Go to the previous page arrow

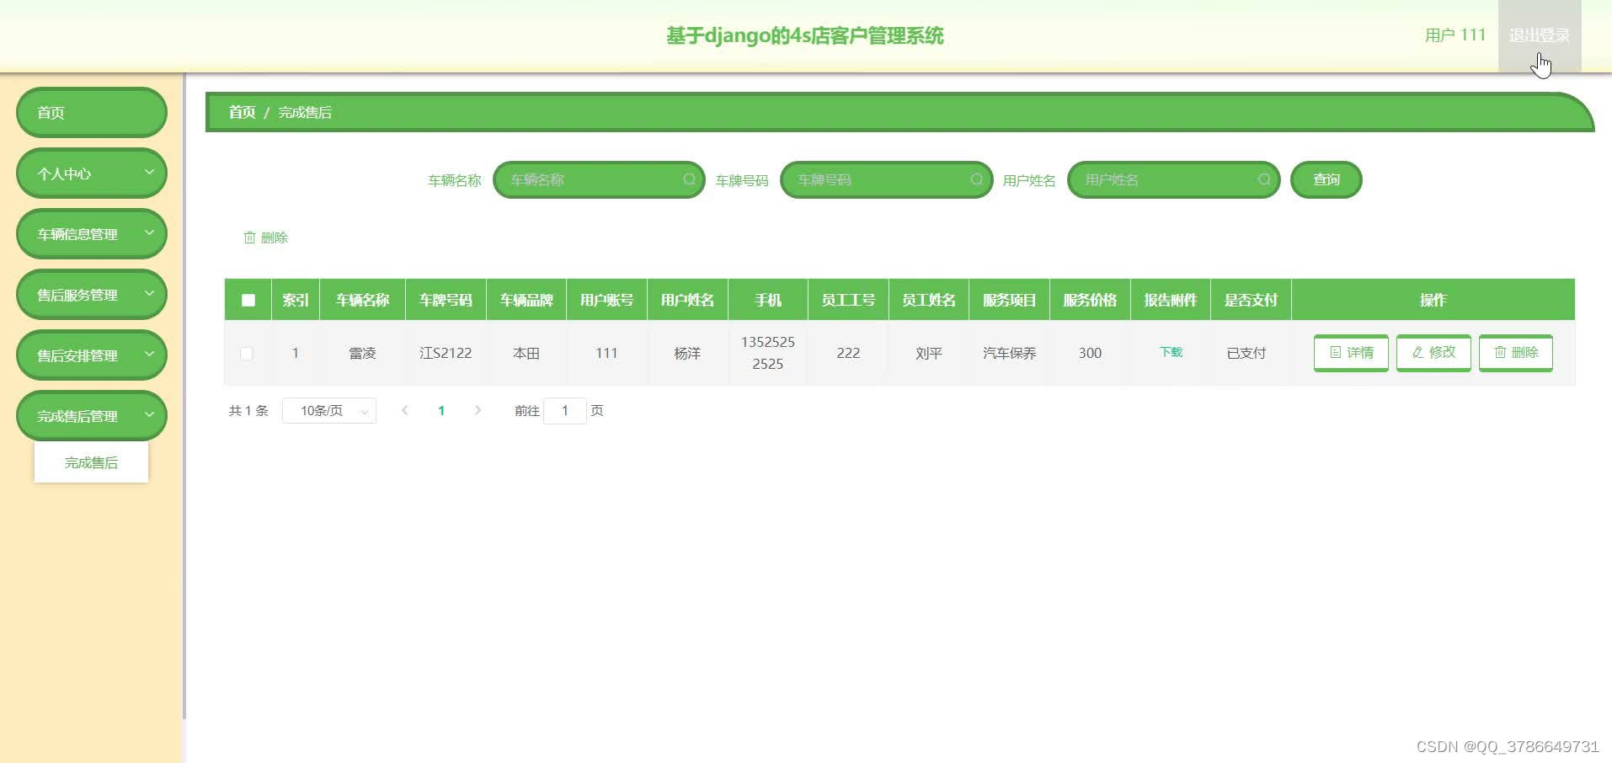point(405,410)
